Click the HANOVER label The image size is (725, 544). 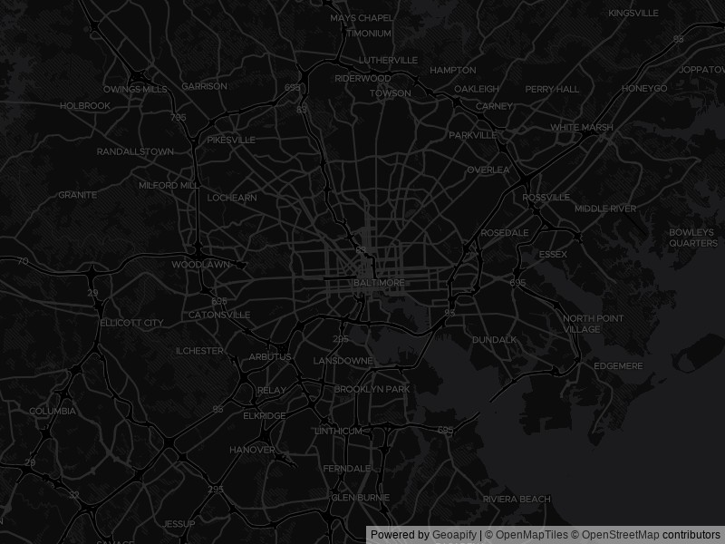[x=252, y=450]
